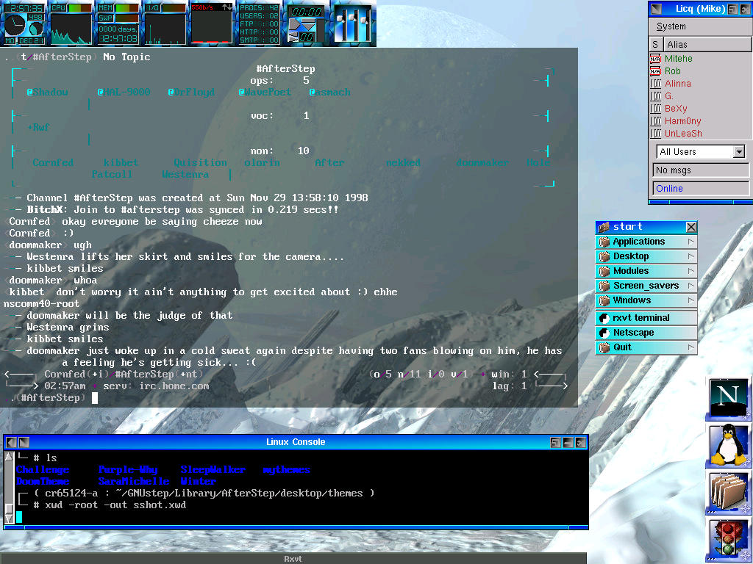Screen dimensions: 753x564
Task: Click the CPU load monitor applet
Action: point(71,23)
